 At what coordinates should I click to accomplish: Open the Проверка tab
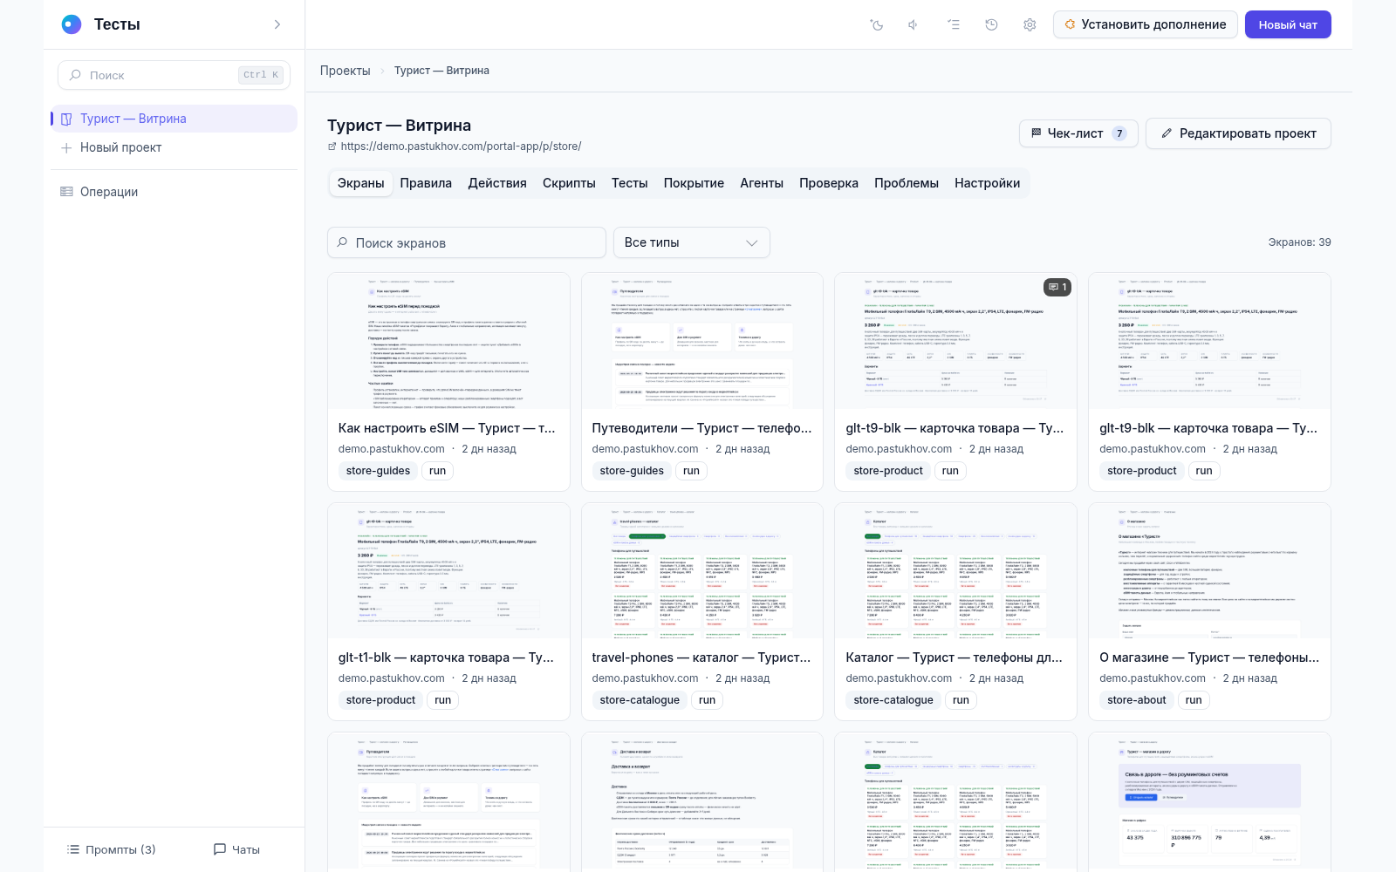[829, 183]
